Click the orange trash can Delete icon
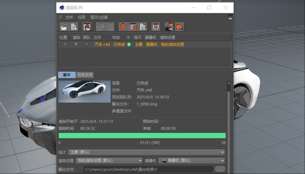Screen dimensions: 305x174 point(123,27)
